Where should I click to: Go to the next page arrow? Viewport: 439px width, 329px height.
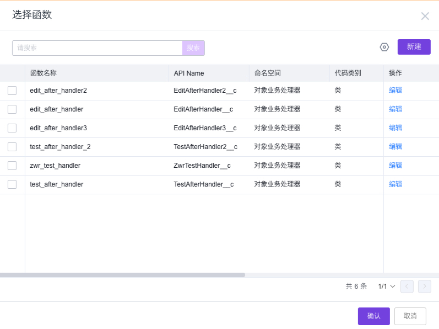pyautogui.click(x=424, y=286)
